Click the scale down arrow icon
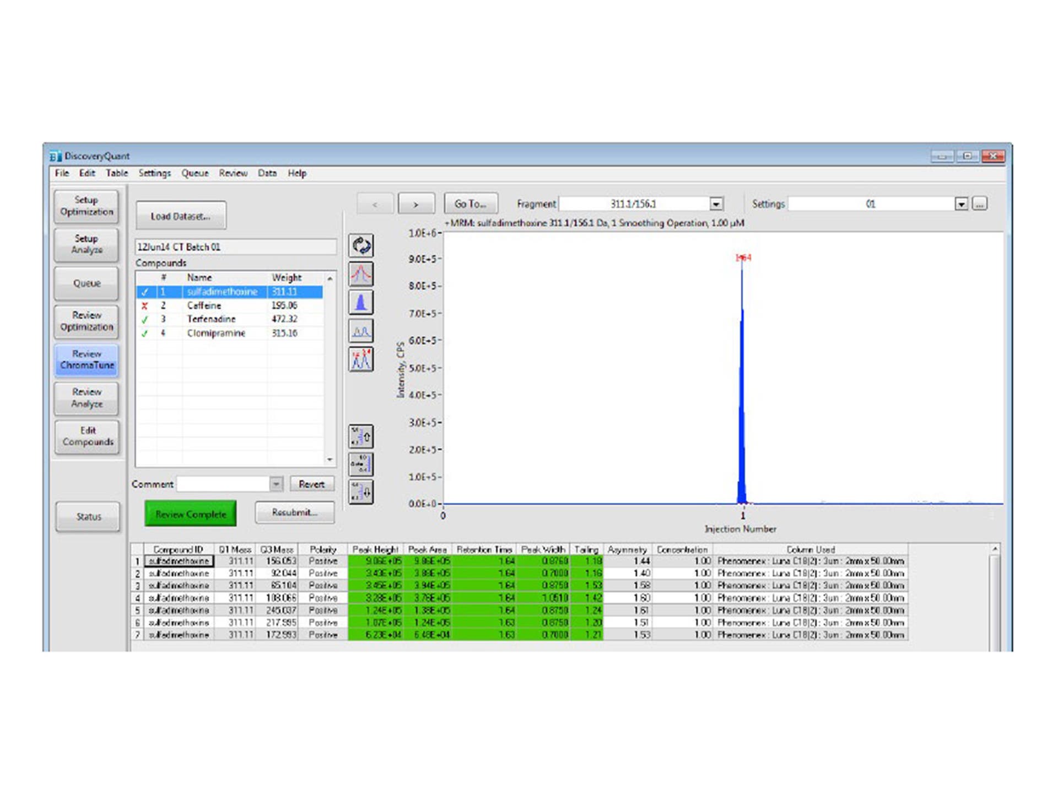Viewport: 1058px width, 794px height. pos(361,491)
